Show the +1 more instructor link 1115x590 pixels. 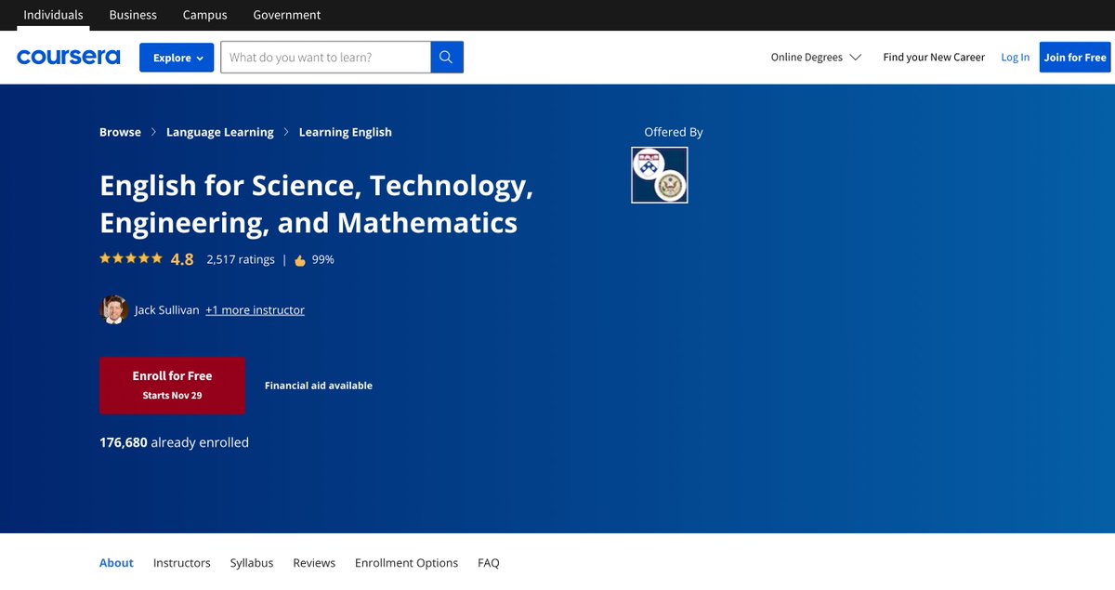point(255,310)
